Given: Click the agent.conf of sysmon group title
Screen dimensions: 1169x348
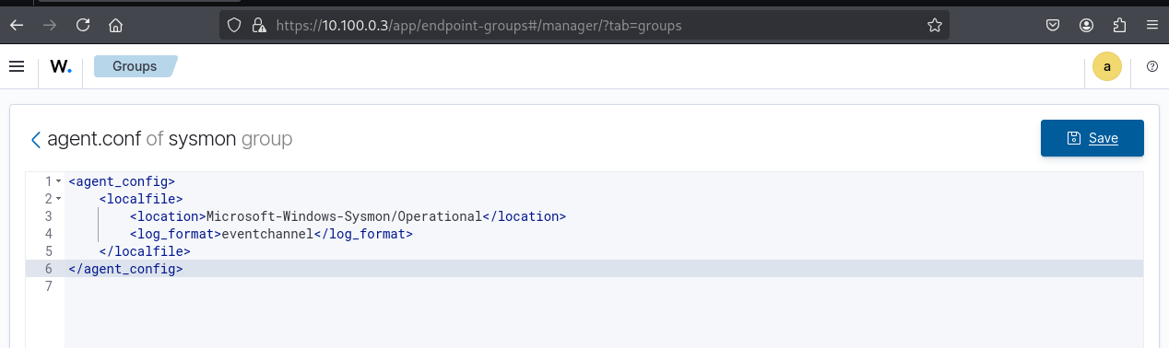Looking at the screenshot, I should (x=170, y=139).
